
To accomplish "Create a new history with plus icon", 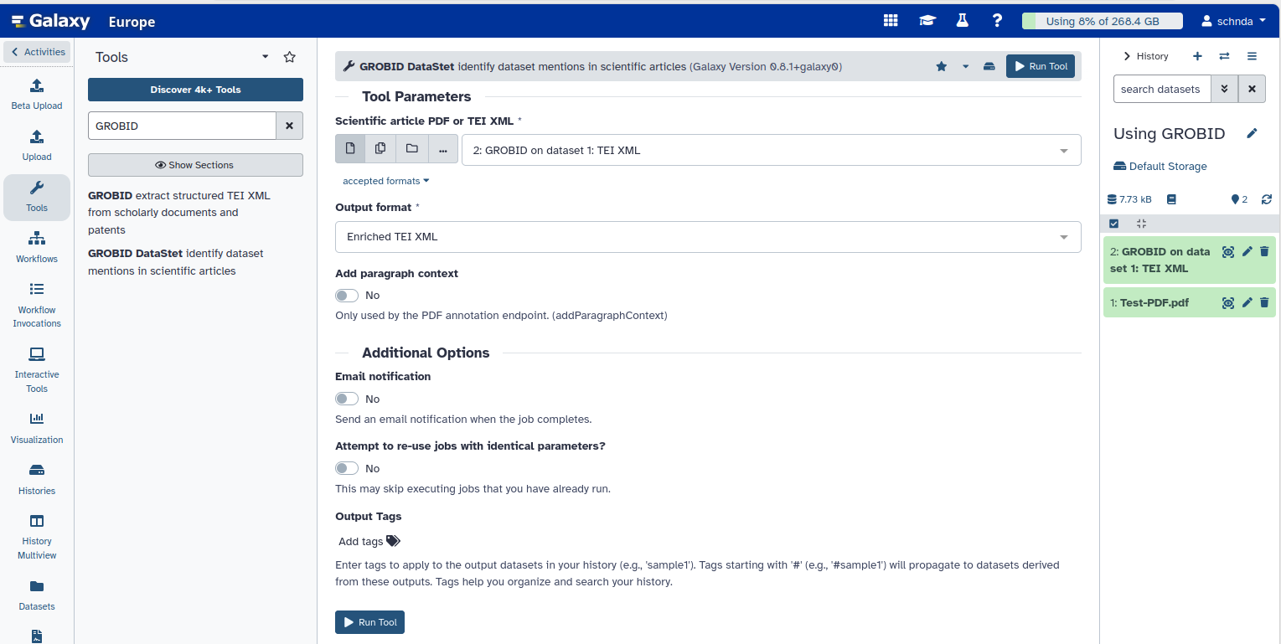I will pyautogui.click(x=1197, y=56).
